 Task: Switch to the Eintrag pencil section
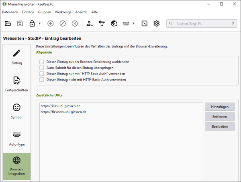coord(16,58)
